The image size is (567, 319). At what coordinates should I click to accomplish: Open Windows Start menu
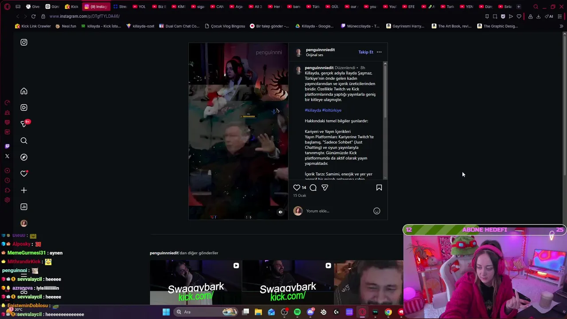click(166, 312)
